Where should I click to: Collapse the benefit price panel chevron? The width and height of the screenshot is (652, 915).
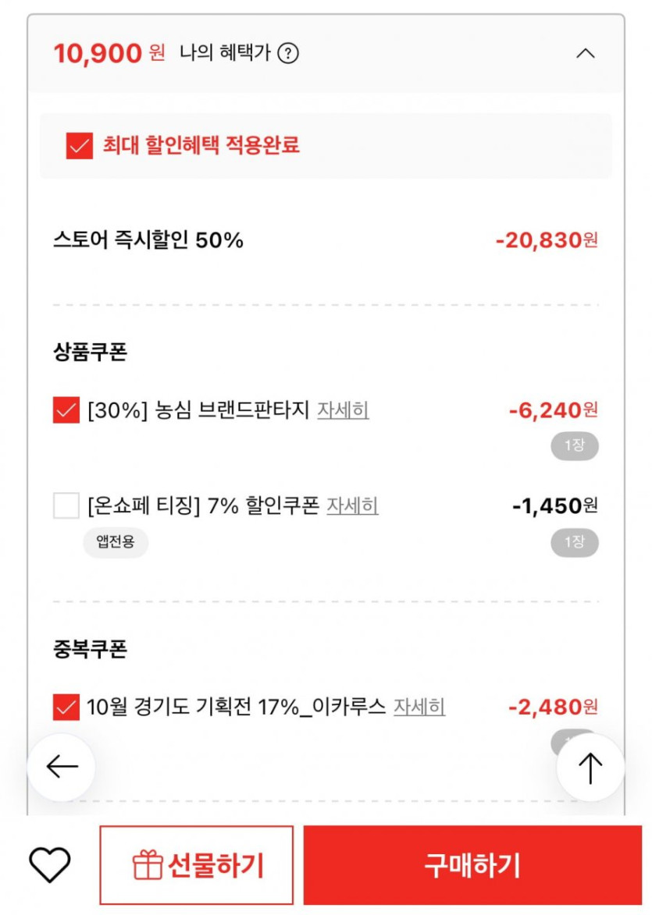[585, 54]
